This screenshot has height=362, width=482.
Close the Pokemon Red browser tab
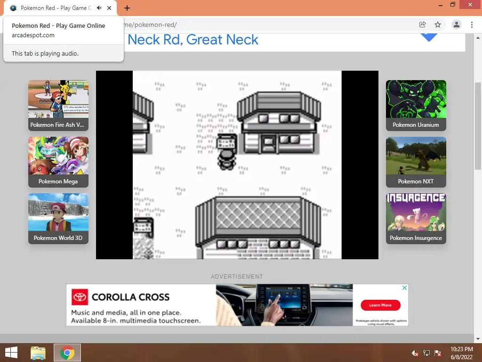click(109, 8)
